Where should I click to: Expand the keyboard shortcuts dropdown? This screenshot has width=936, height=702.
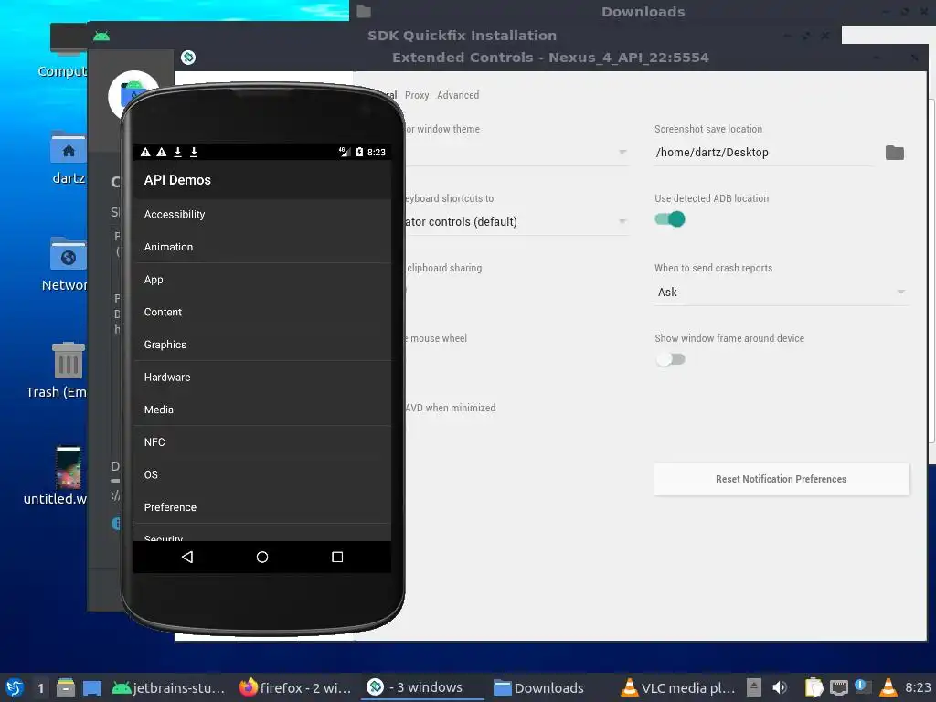(x=622, y=221)
